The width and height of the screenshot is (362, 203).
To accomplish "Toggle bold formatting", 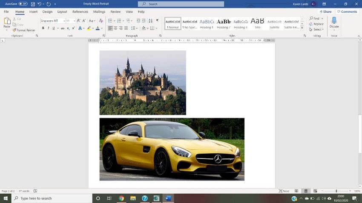I will tap(43, 28).
